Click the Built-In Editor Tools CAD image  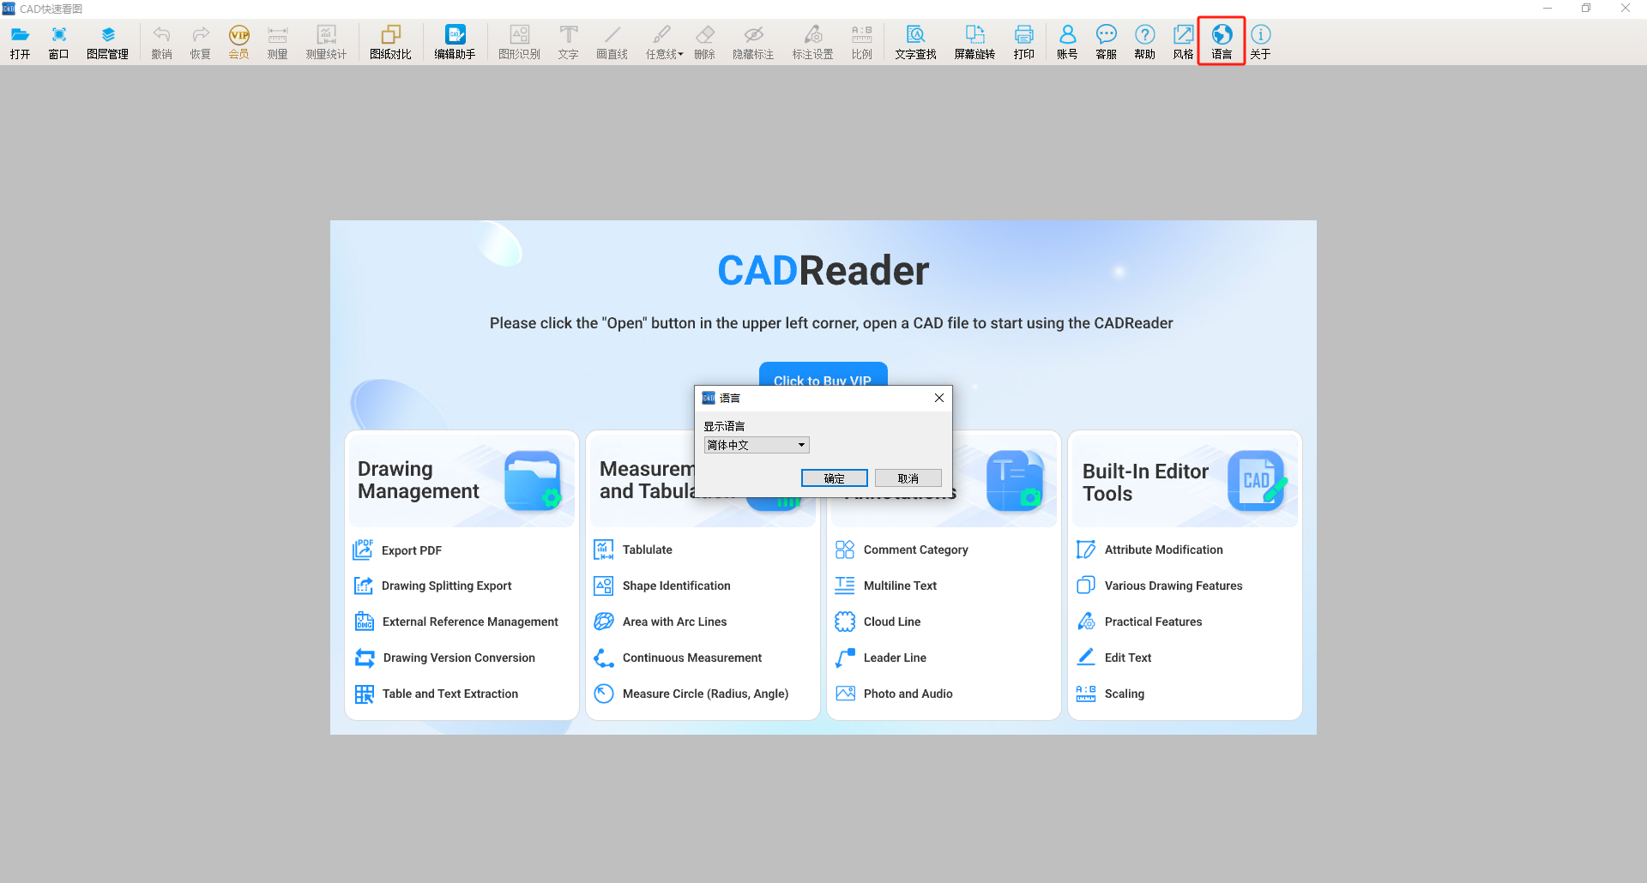(1258, 480)
